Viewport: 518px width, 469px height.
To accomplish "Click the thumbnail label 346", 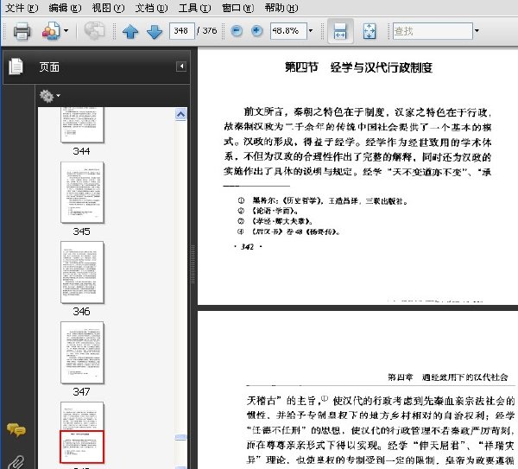I will click(82, 311).
